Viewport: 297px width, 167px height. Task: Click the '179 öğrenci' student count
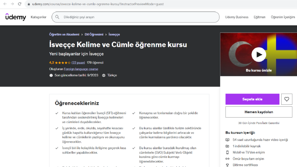coord(95,63)
